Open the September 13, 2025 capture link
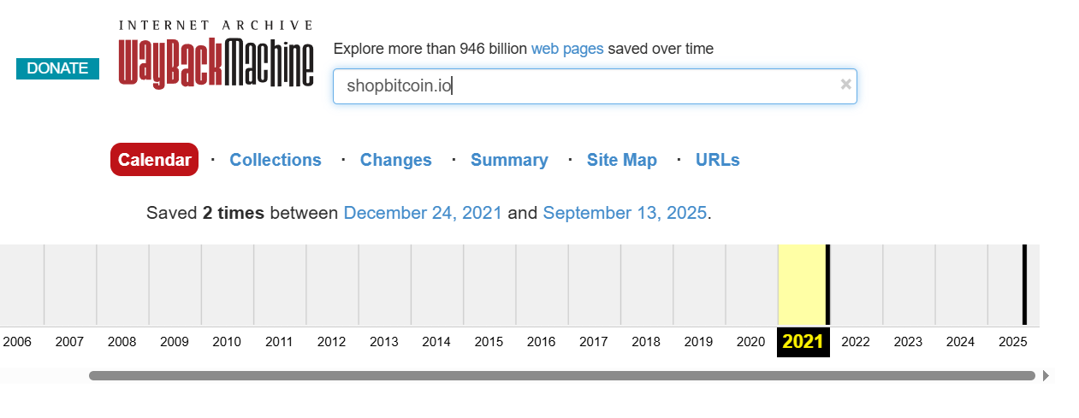This screenshot has width=1079, height=418. (625, 213)
